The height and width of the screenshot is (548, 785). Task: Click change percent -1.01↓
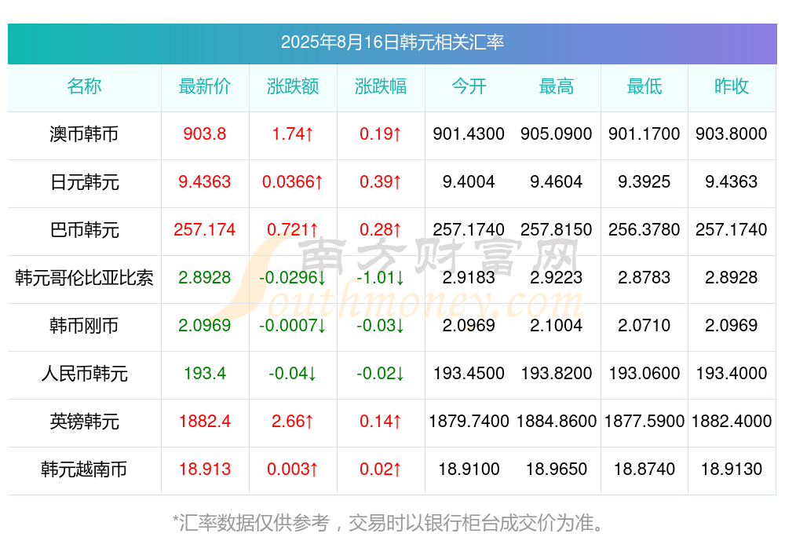click(x=381, y=277)
